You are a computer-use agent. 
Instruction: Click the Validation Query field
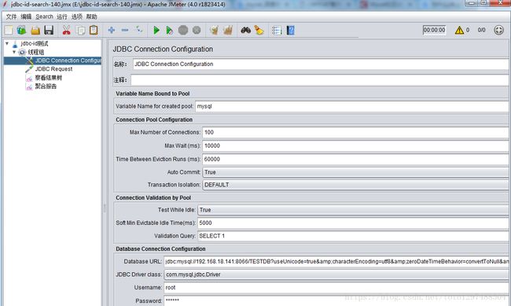pyautogui.click(x=353, y=236)
